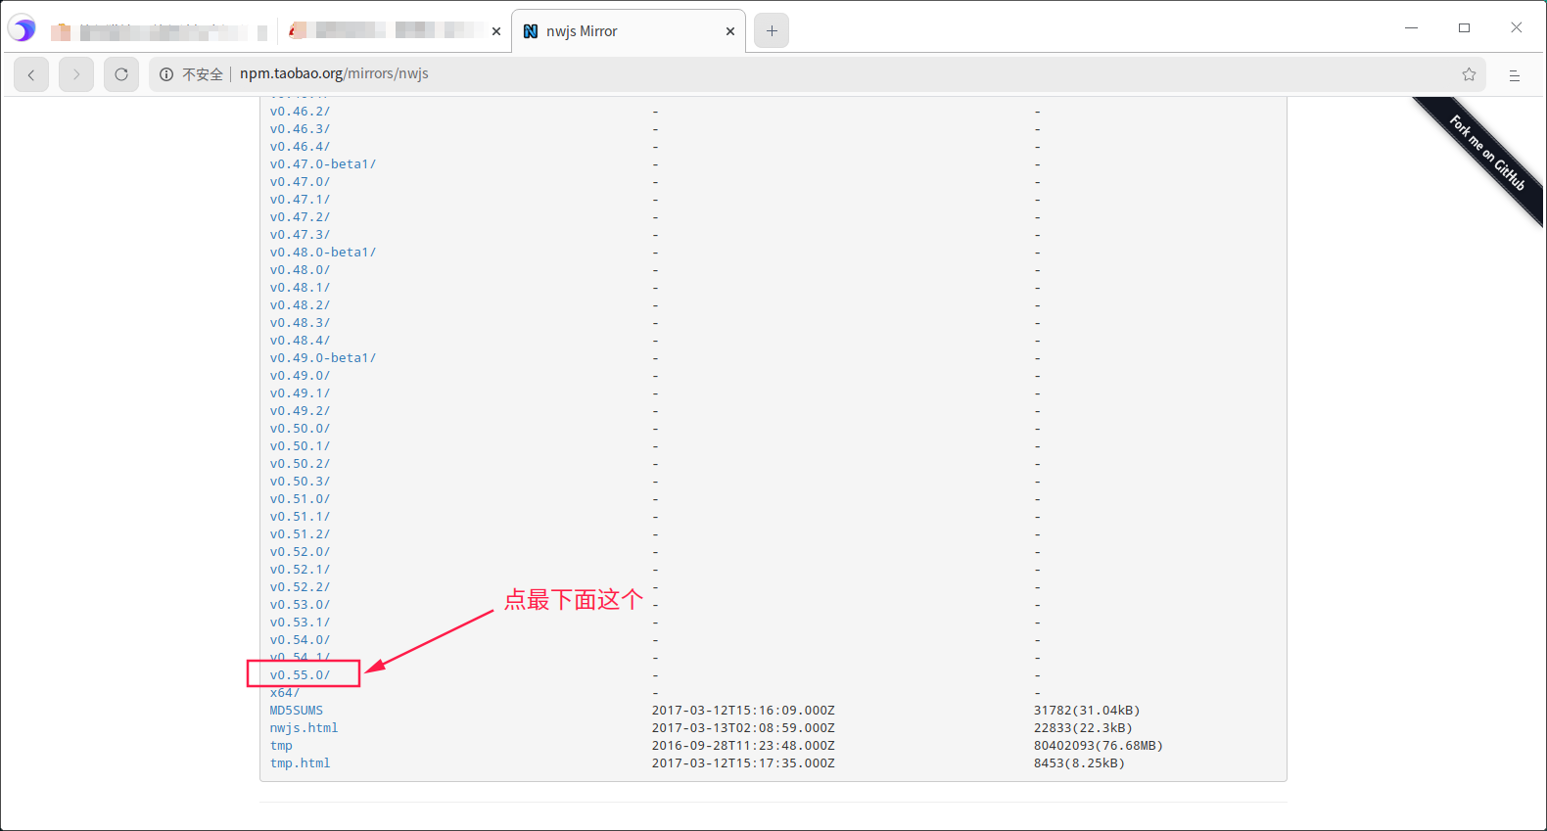The image size is (1547, 831).
Task: Open the v0.48.1/ directory
Action: pos(300,288)
